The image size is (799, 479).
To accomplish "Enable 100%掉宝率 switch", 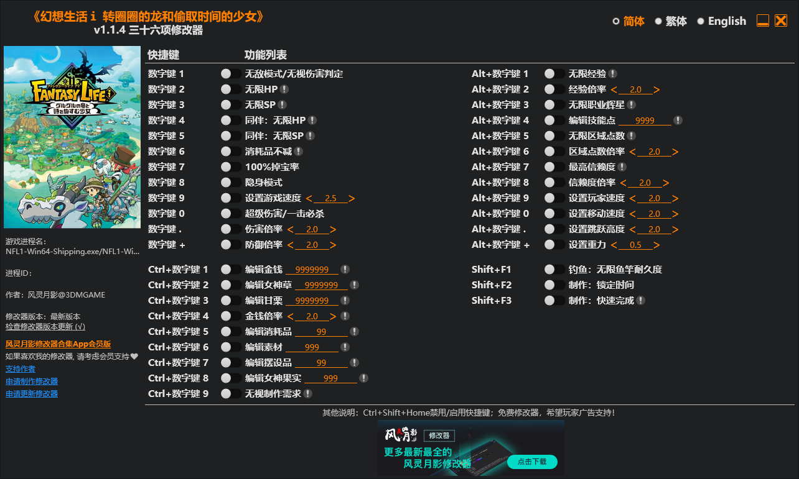I will point(231,167).
